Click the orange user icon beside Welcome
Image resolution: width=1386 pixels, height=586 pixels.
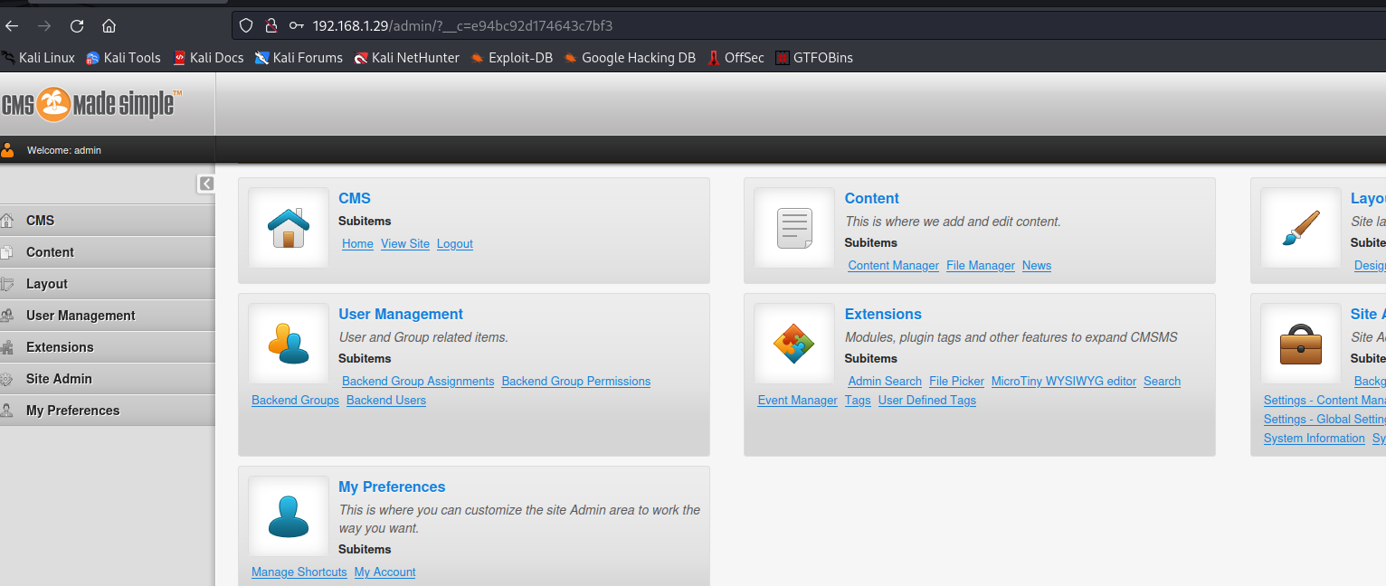pyautogui.click(x=8, y=150)
